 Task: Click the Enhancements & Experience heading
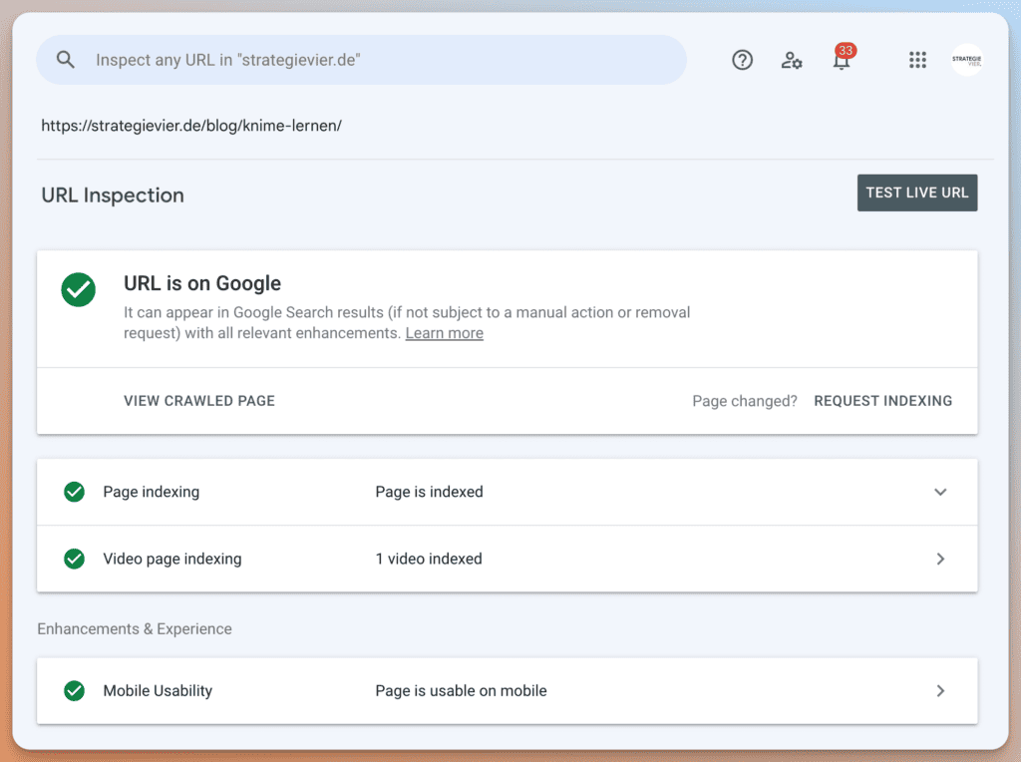[135, 628]
